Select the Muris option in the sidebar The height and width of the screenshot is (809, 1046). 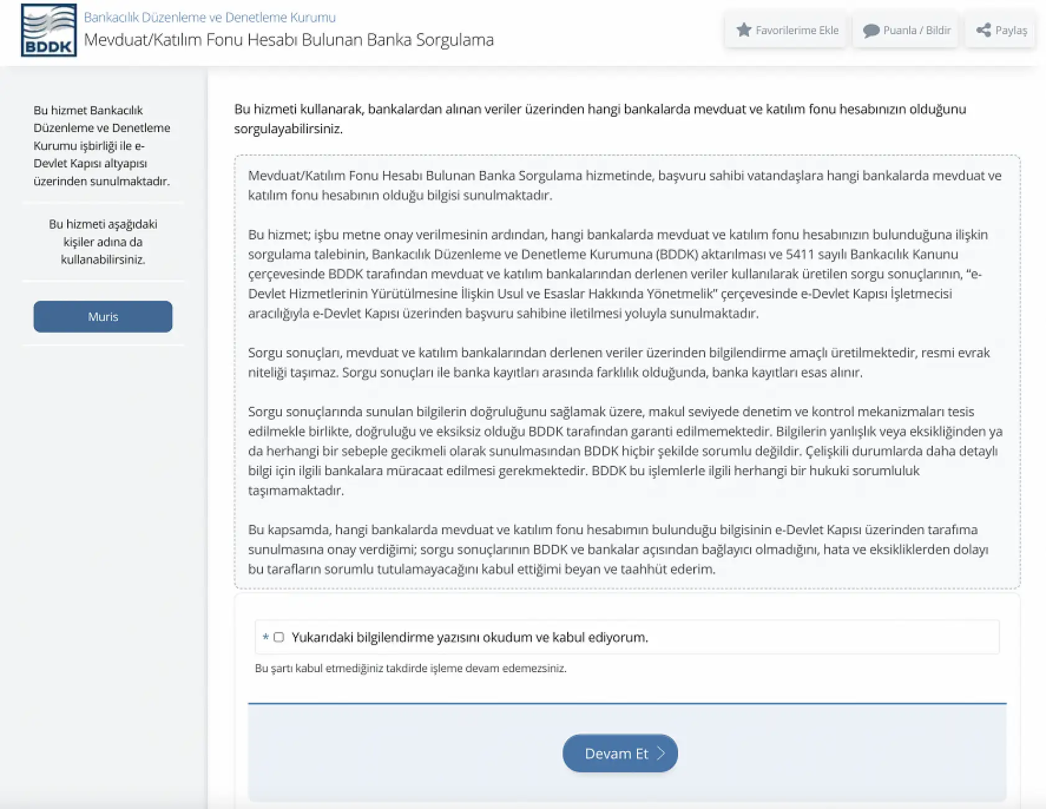pyautogui.click(x=103, y=317)
